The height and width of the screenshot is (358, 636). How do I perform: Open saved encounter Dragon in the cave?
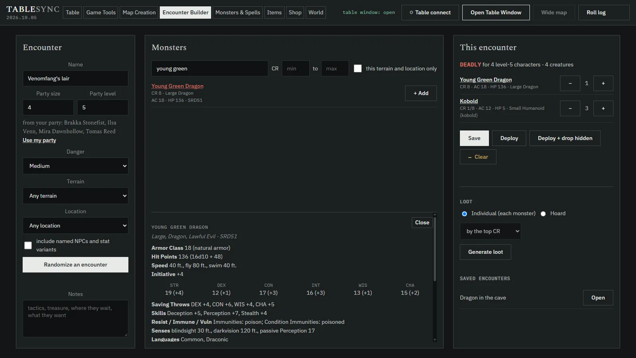click(x=598, y=298)
